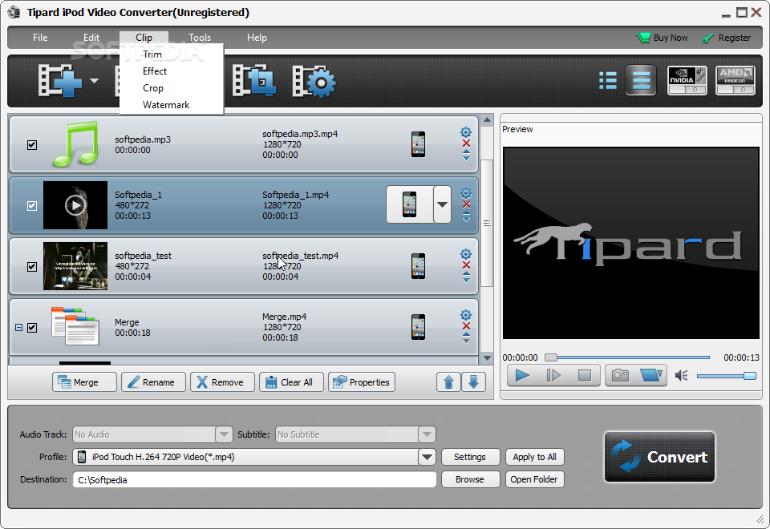The height and width of the screenshot is (529, 770).
Task: Click iPod profile button in Softpedia_1 row
Action: [x=410, y=204]
